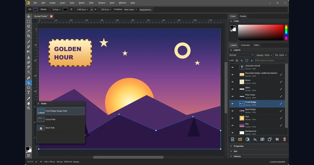Screen dimensions: 314x165
Task: Select the Eyedropper tool
Action: pyautogui.click(x=29, y=98)
